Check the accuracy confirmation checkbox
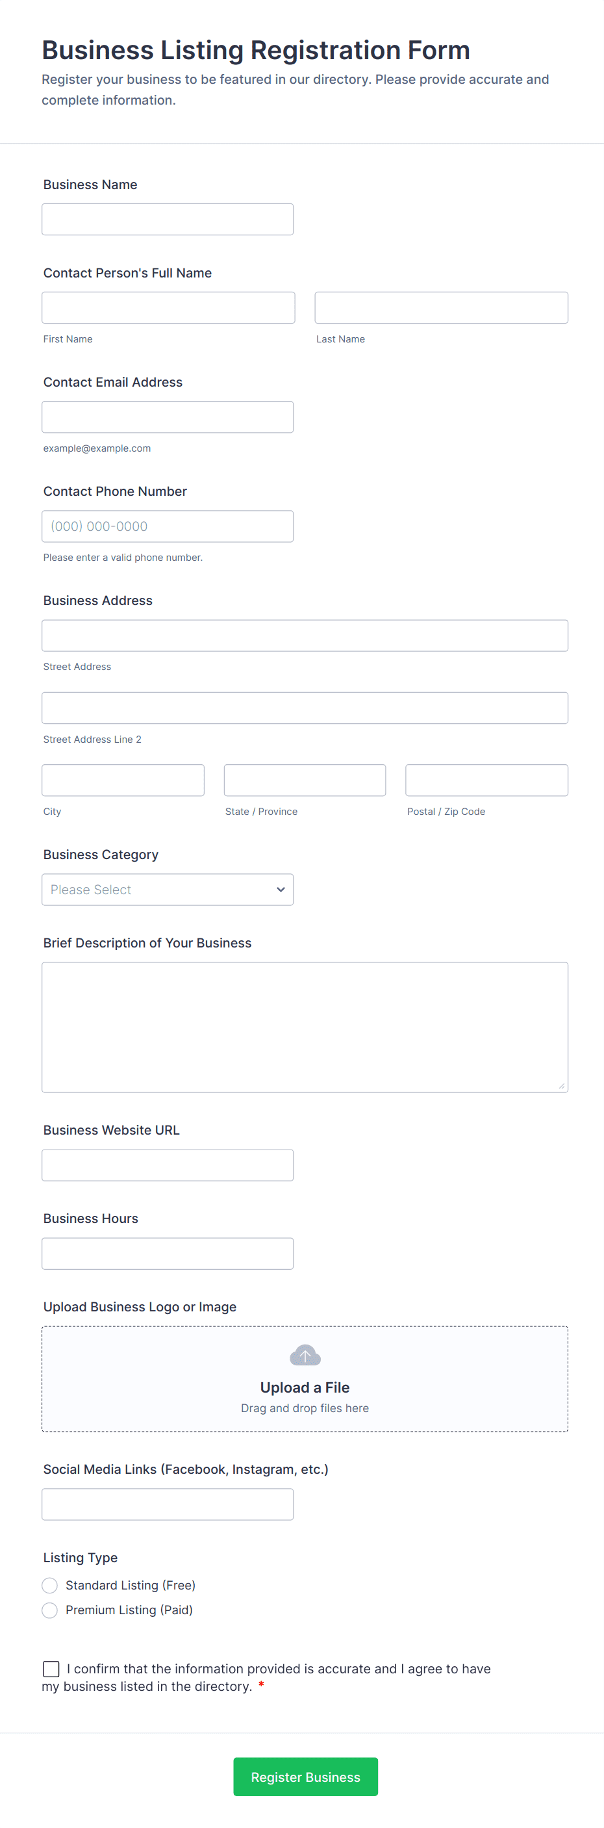 (x=51, y=1669)
